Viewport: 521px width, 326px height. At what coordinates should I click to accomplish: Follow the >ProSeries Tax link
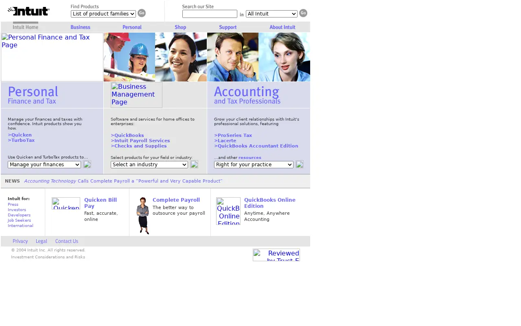click(233, 135)
